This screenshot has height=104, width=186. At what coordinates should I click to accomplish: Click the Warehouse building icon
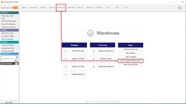(x=90, y=33)
